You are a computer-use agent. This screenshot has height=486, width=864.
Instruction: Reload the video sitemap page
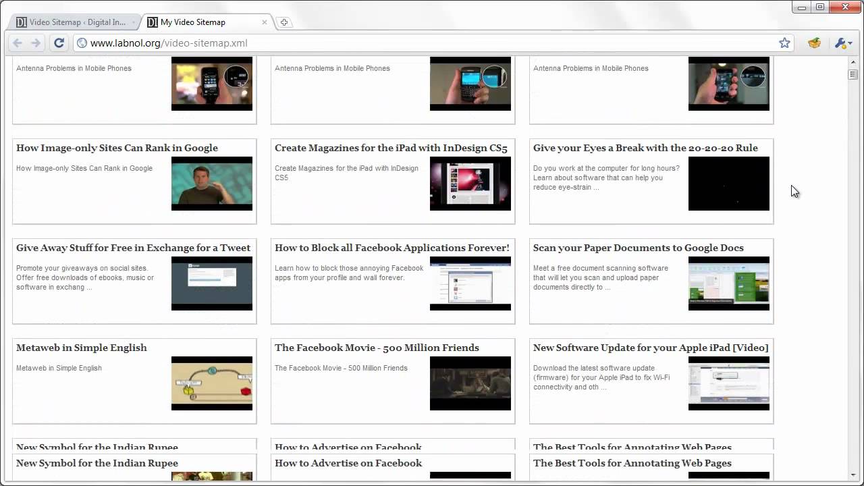click(59, 43)
